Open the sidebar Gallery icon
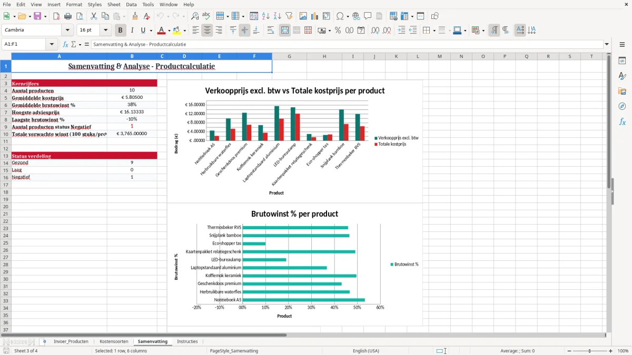632x355 pixels. (x=622, y=91)
